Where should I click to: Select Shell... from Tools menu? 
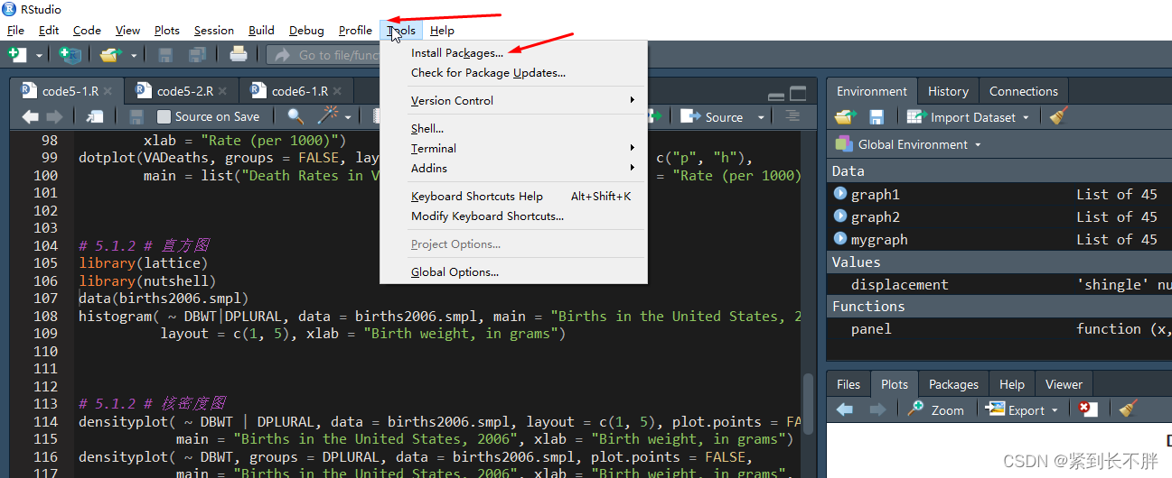[513, 128]
